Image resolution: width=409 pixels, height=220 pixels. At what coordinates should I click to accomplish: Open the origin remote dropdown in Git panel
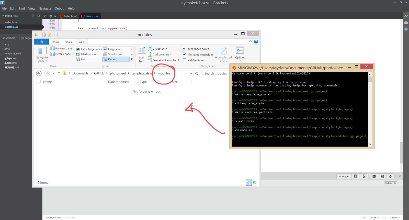pos(344,176)
